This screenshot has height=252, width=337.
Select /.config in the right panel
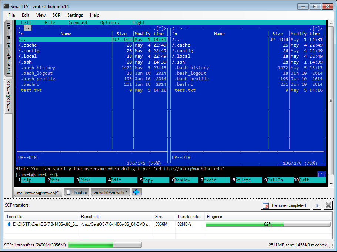(x=183, y=51)
